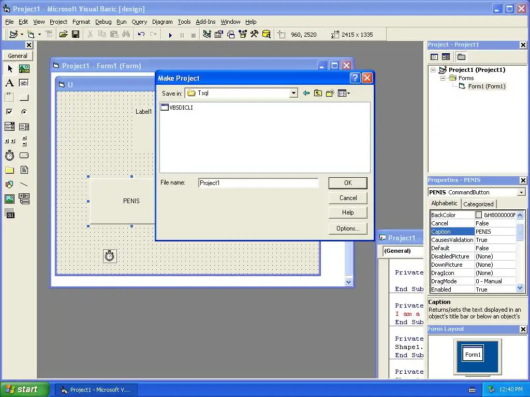Select Form1 (Form1) in project tree

pos(487,86)
